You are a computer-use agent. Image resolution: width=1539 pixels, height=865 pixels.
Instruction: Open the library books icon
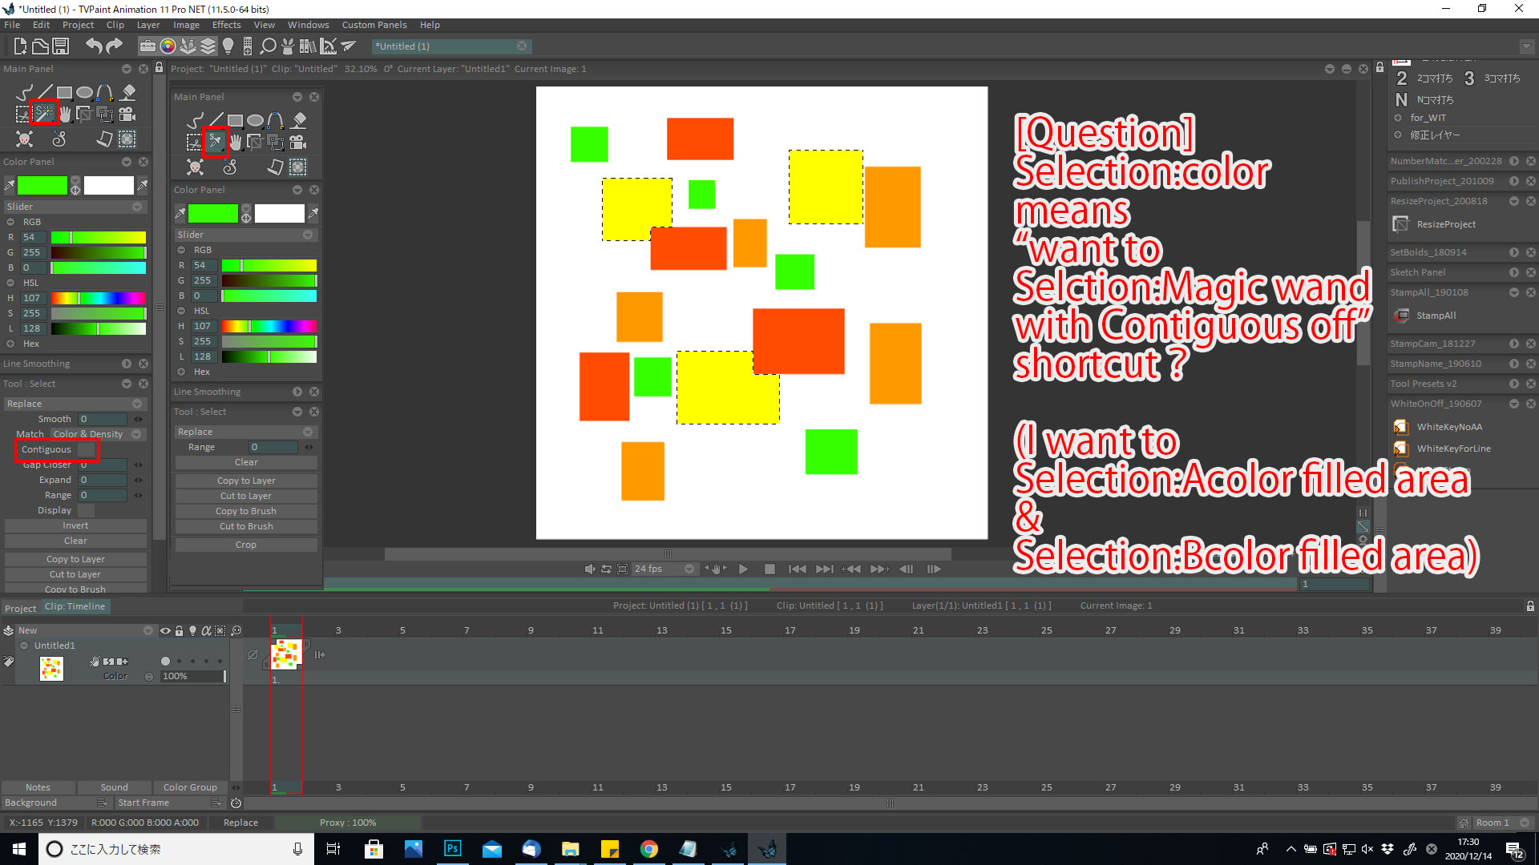308,46
